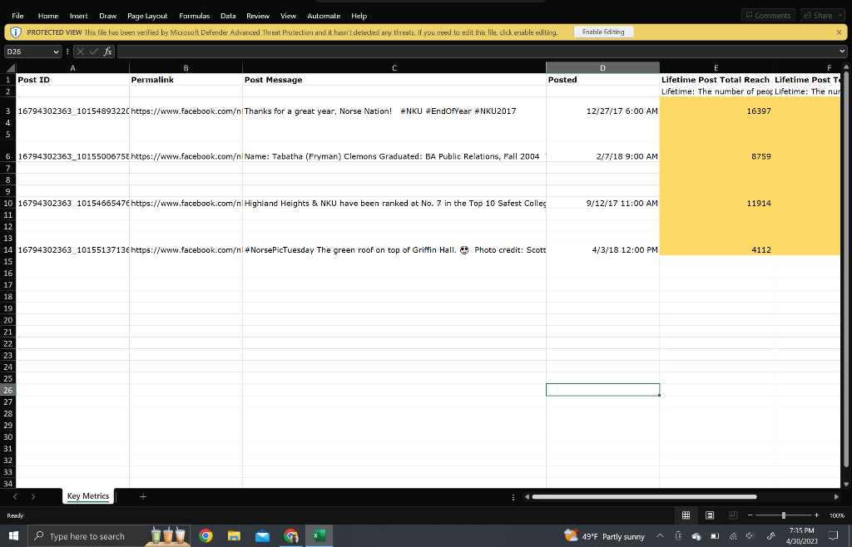This screenshot has width=852, height=547.
Task: Switch to Page Break Preview icon
Action: (732, 515)
